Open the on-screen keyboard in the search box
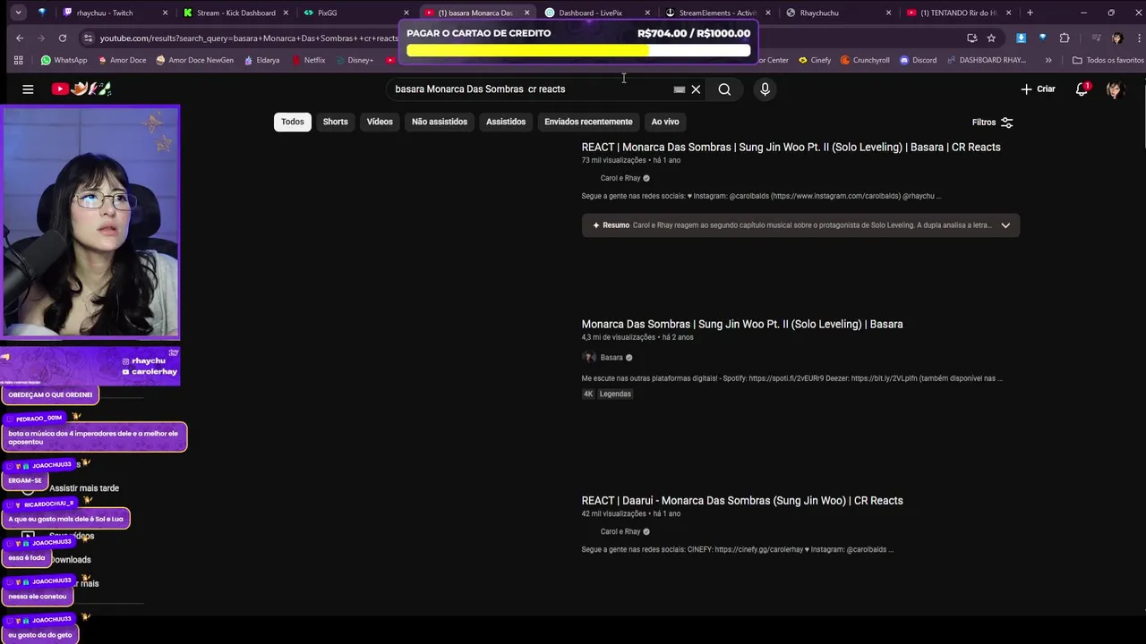 (680, 89)
